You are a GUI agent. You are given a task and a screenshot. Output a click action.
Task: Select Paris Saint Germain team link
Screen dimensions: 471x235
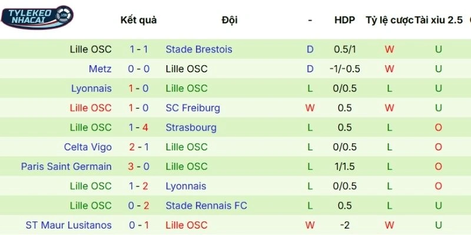click(66, 166)
